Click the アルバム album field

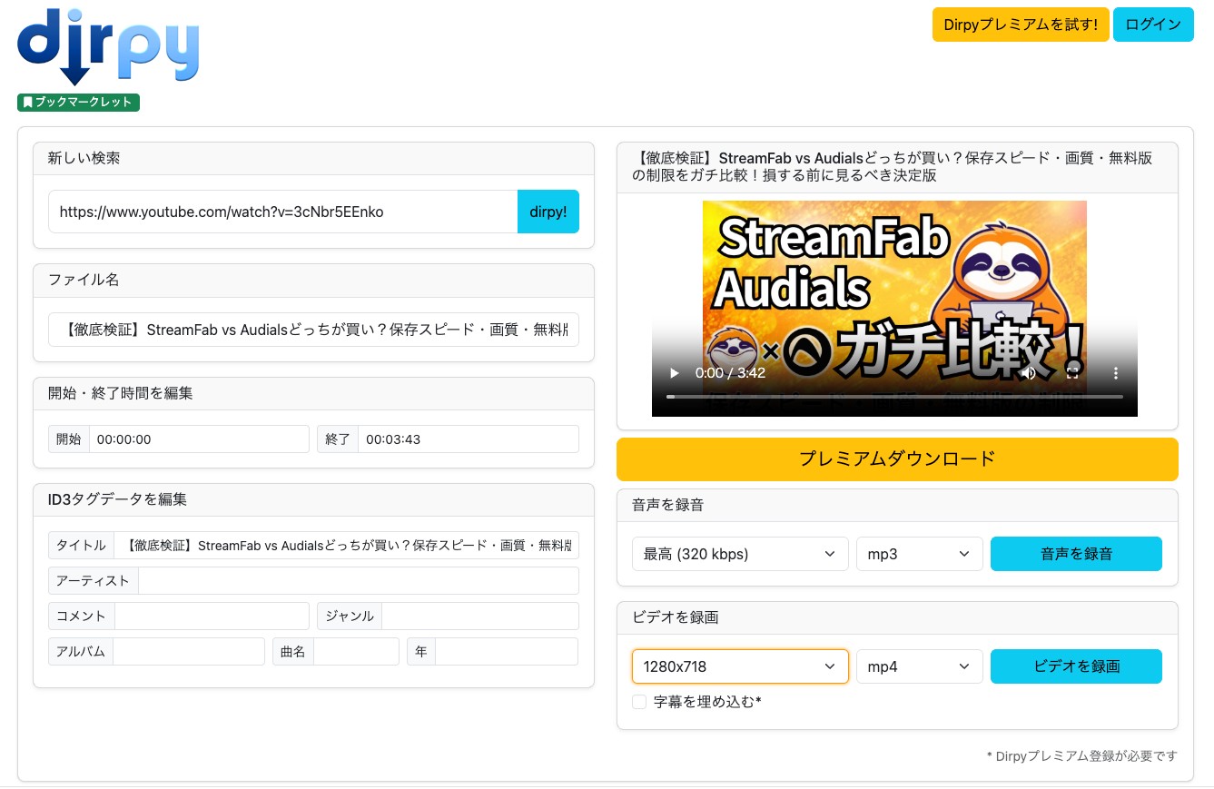point(189,651)
